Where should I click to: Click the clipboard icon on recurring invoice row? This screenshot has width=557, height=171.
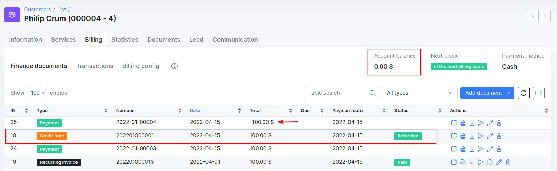click(490, 162)
